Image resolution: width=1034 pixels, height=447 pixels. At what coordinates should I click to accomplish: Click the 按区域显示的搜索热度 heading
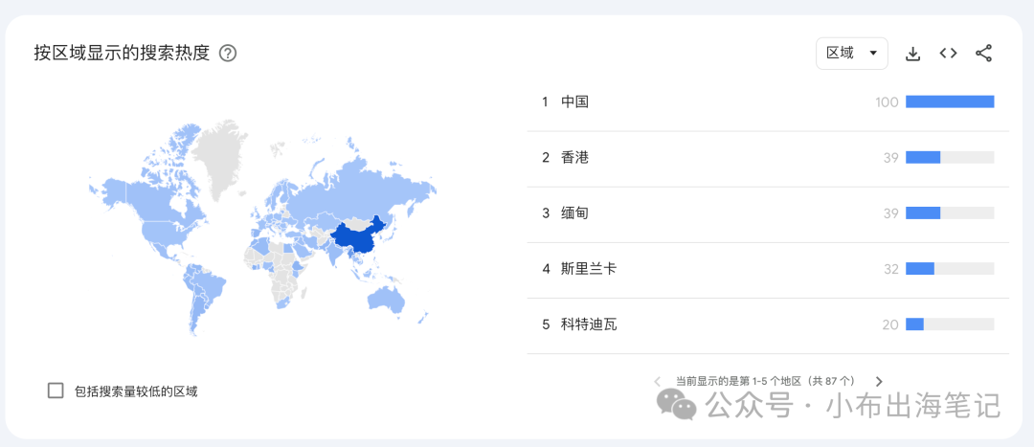pyautogui.click(x=122, y=54)
